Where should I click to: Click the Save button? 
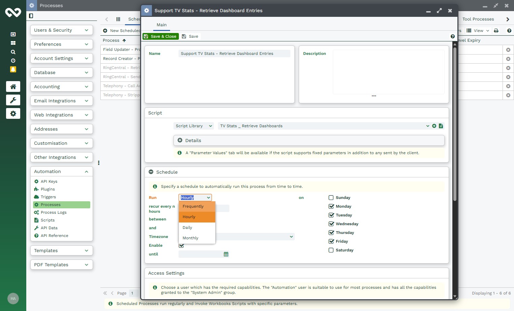tap(190, 36)
